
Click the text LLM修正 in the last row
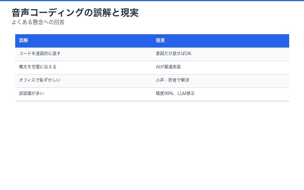pos(186,93)
